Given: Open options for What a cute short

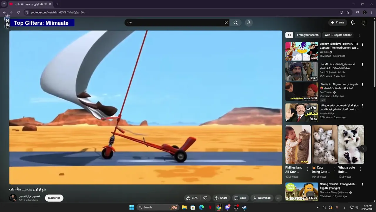Looking at the screenshot, I should click(x=360, y=169).
